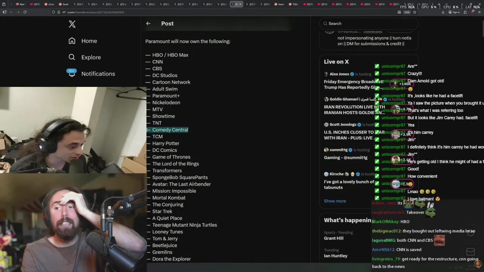Reload the current page
Screen dimensions: 484x272
(25, 12)
